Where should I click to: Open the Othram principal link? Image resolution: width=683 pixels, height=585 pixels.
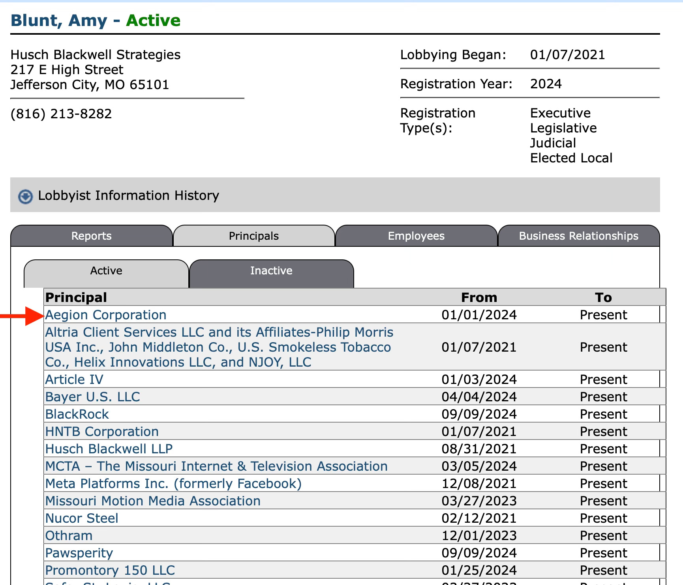point(69,536)
